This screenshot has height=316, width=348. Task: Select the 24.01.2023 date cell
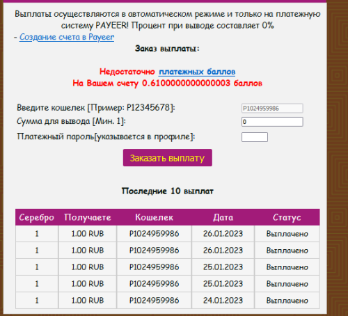coord(223,301)
